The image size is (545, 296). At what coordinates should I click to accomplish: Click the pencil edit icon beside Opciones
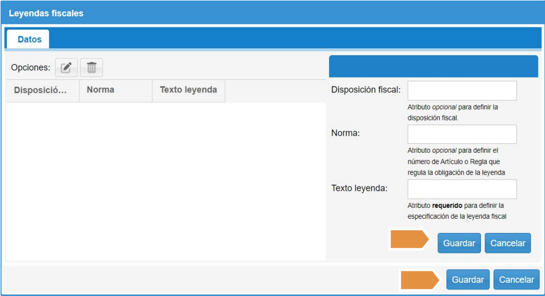pos(66,68)
